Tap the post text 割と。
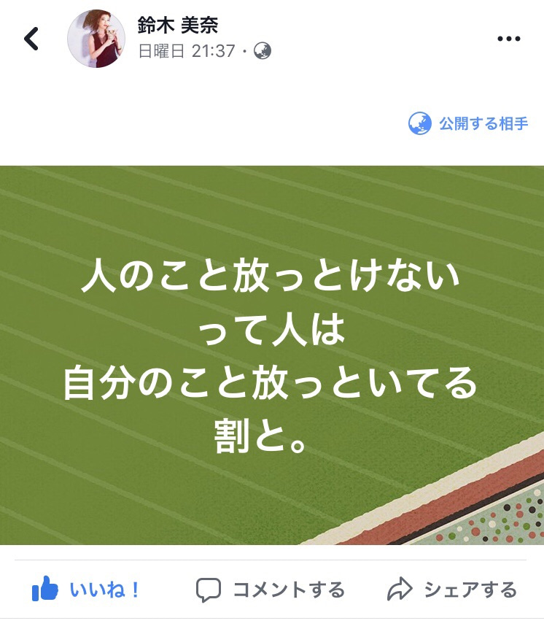Screen dimensions: 544x637 click(x=260, y=436)
